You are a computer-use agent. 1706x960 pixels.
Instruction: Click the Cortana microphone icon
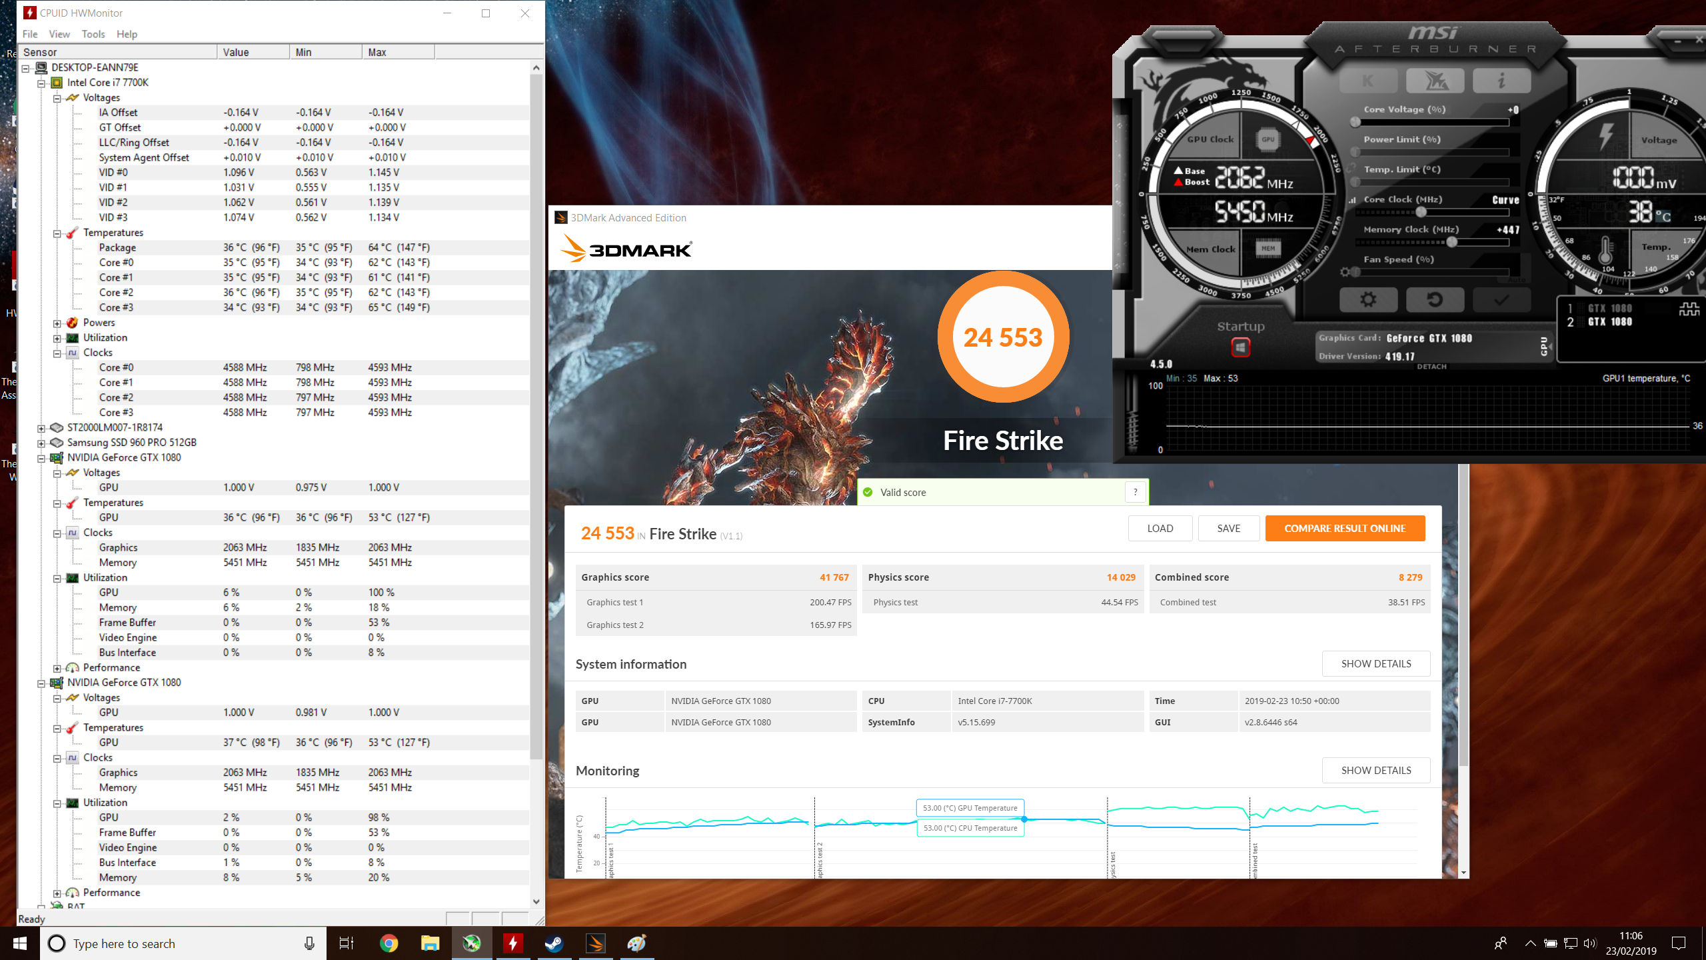309,943
